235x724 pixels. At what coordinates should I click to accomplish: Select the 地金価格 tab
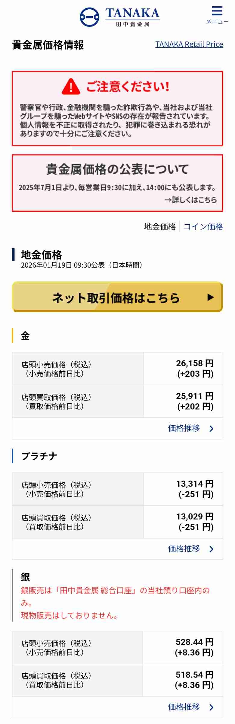pos(160,227)
